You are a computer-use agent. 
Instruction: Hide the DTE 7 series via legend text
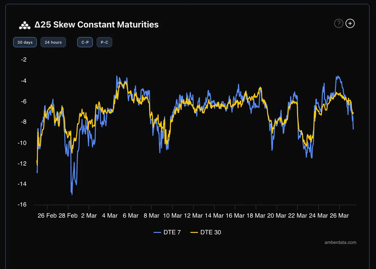click(x=172, y=232)
